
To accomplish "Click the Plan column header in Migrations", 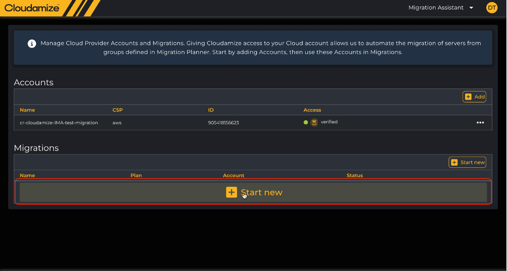I will [136, 175].
